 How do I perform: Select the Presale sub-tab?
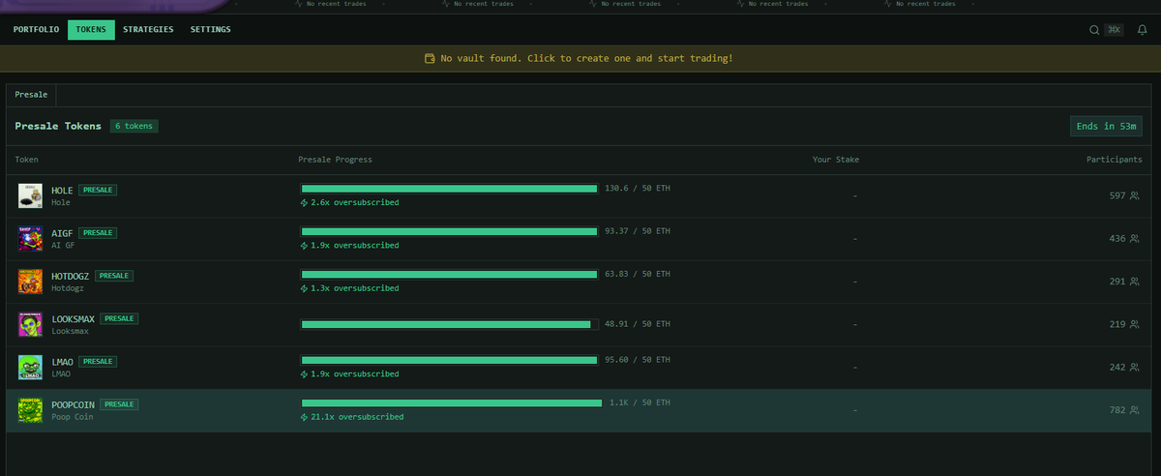[x=31, y=95]
